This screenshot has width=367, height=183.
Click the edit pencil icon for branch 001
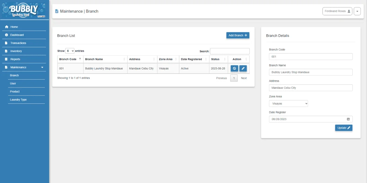[x=243, y=68]
